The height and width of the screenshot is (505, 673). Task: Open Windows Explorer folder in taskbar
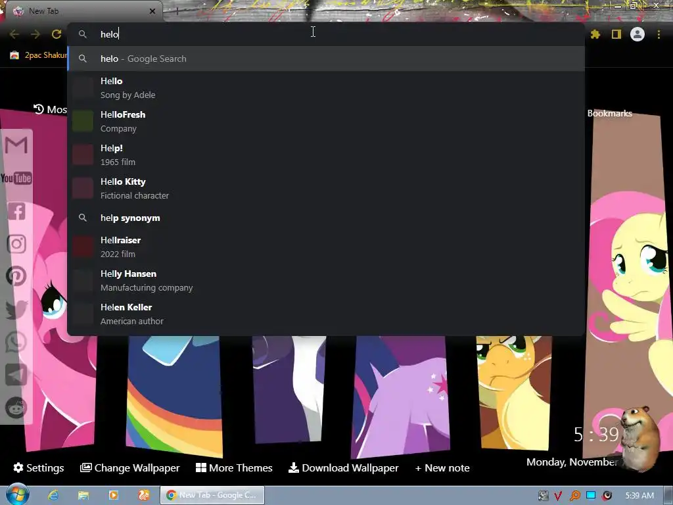(x=83, y=495)
